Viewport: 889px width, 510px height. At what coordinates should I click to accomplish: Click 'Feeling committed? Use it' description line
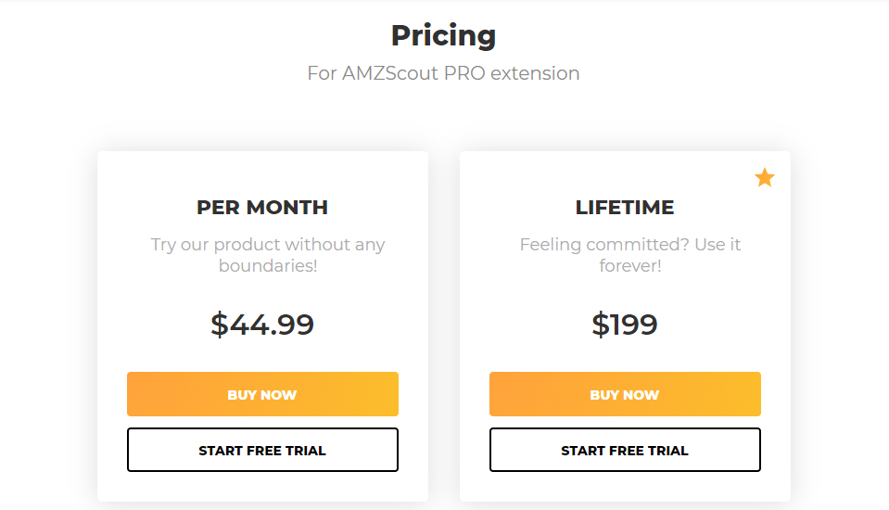tap(629, 245)
